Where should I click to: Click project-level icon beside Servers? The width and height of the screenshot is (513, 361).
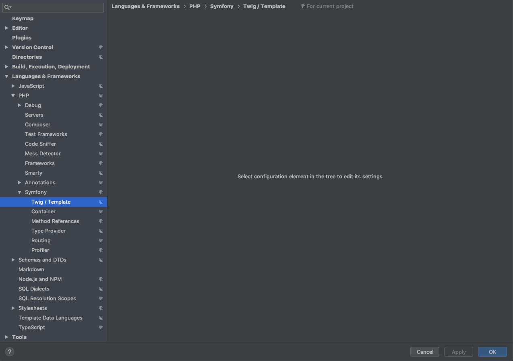101,115
